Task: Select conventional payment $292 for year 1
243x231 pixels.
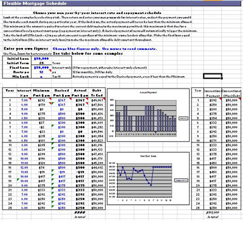Action: coord(213,100)
